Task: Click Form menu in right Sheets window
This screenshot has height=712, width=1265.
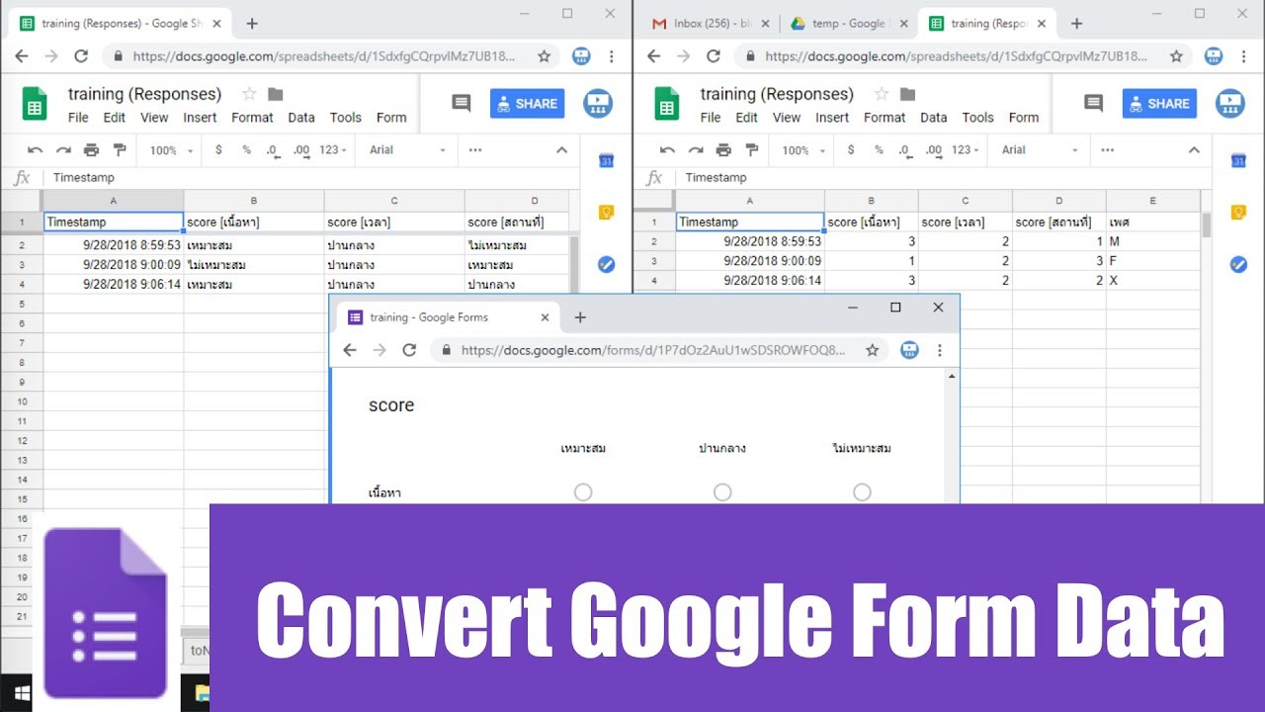Action: pos(1024,118)
